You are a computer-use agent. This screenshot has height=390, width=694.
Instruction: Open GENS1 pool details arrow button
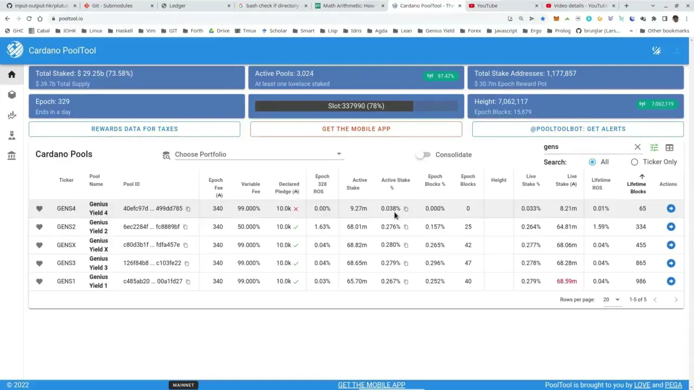point(671,281)
